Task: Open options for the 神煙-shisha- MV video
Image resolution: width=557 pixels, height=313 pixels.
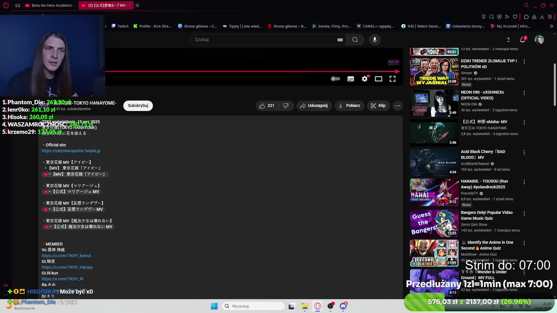Action: (524, 123)
